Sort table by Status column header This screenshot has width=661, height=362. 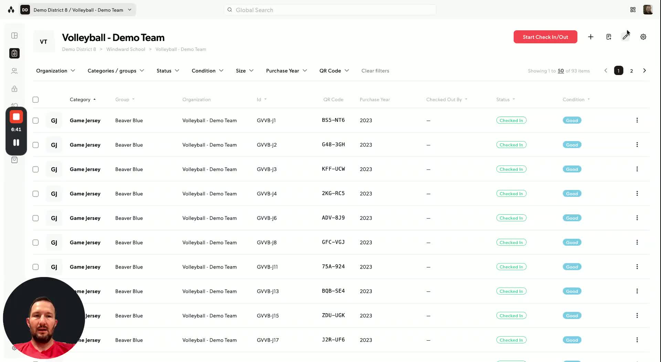(505, 99)
